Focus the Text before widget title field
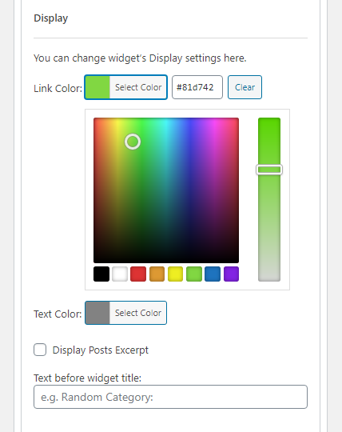The width and height of the screenshot is (342, 432). (170, 397)
